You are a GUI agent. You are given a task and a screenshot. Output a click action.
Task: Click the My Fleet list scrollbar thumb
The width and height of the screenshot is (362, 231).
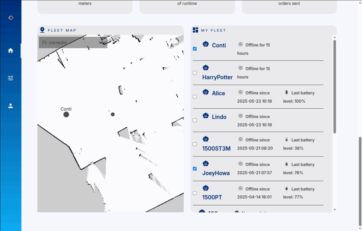(335, 87)
